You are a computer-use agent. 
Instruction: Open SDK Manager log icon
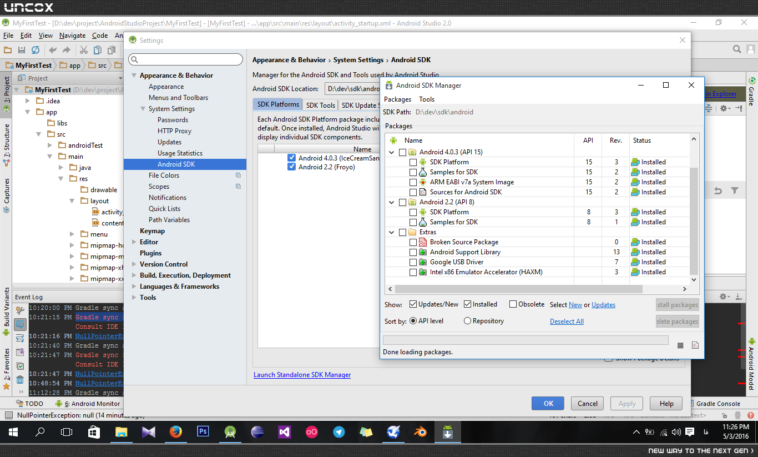695,345
